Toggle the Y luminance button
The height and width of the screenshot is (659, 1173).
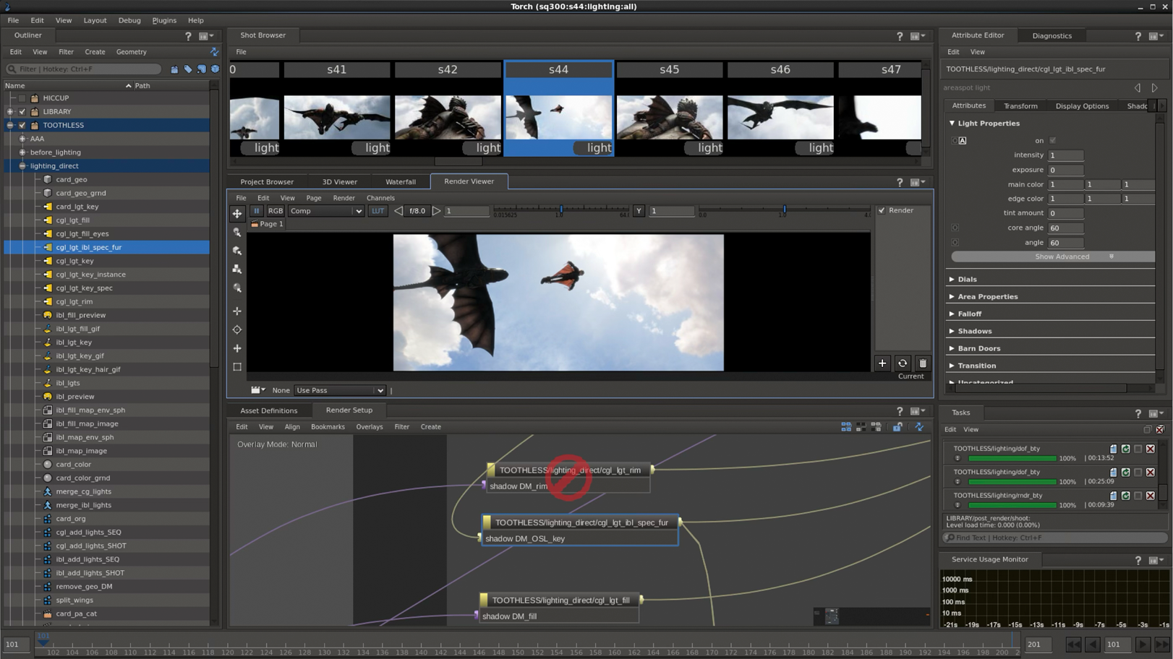tap(639, 211)
